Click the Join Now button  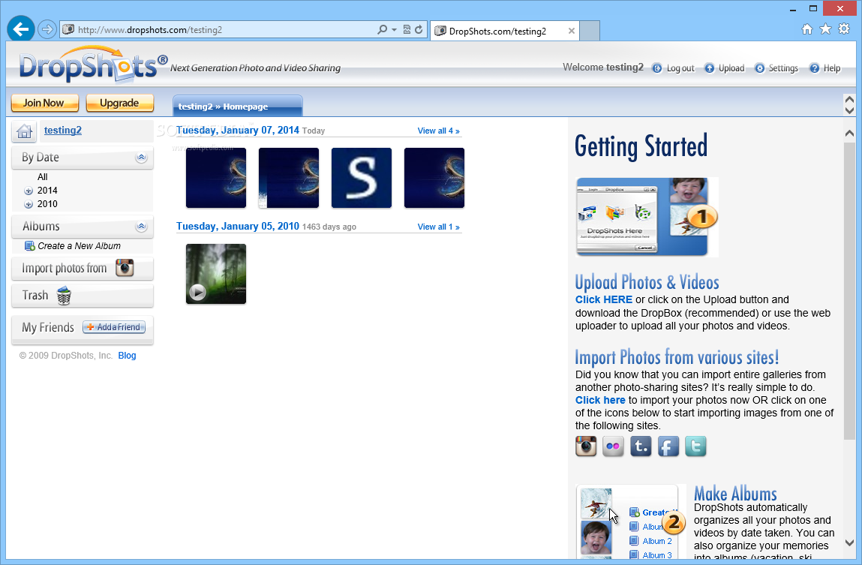pyautogui.click(x=44, y=103)
